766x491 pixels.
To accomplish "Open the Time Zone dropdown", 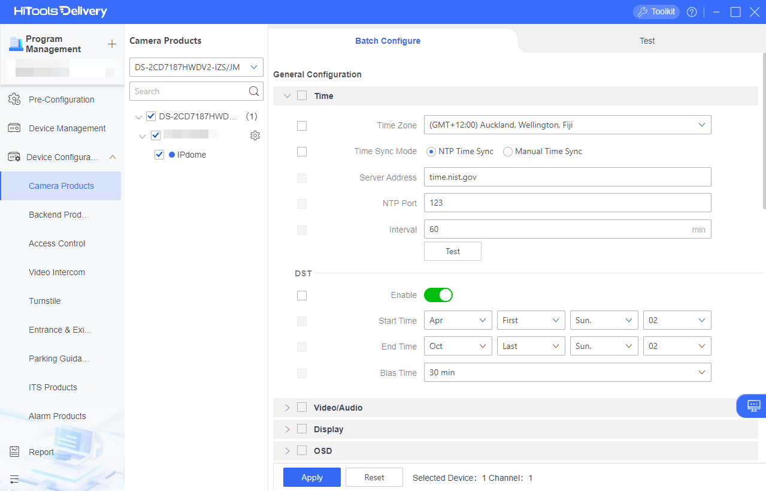I will tap(567, 125).
